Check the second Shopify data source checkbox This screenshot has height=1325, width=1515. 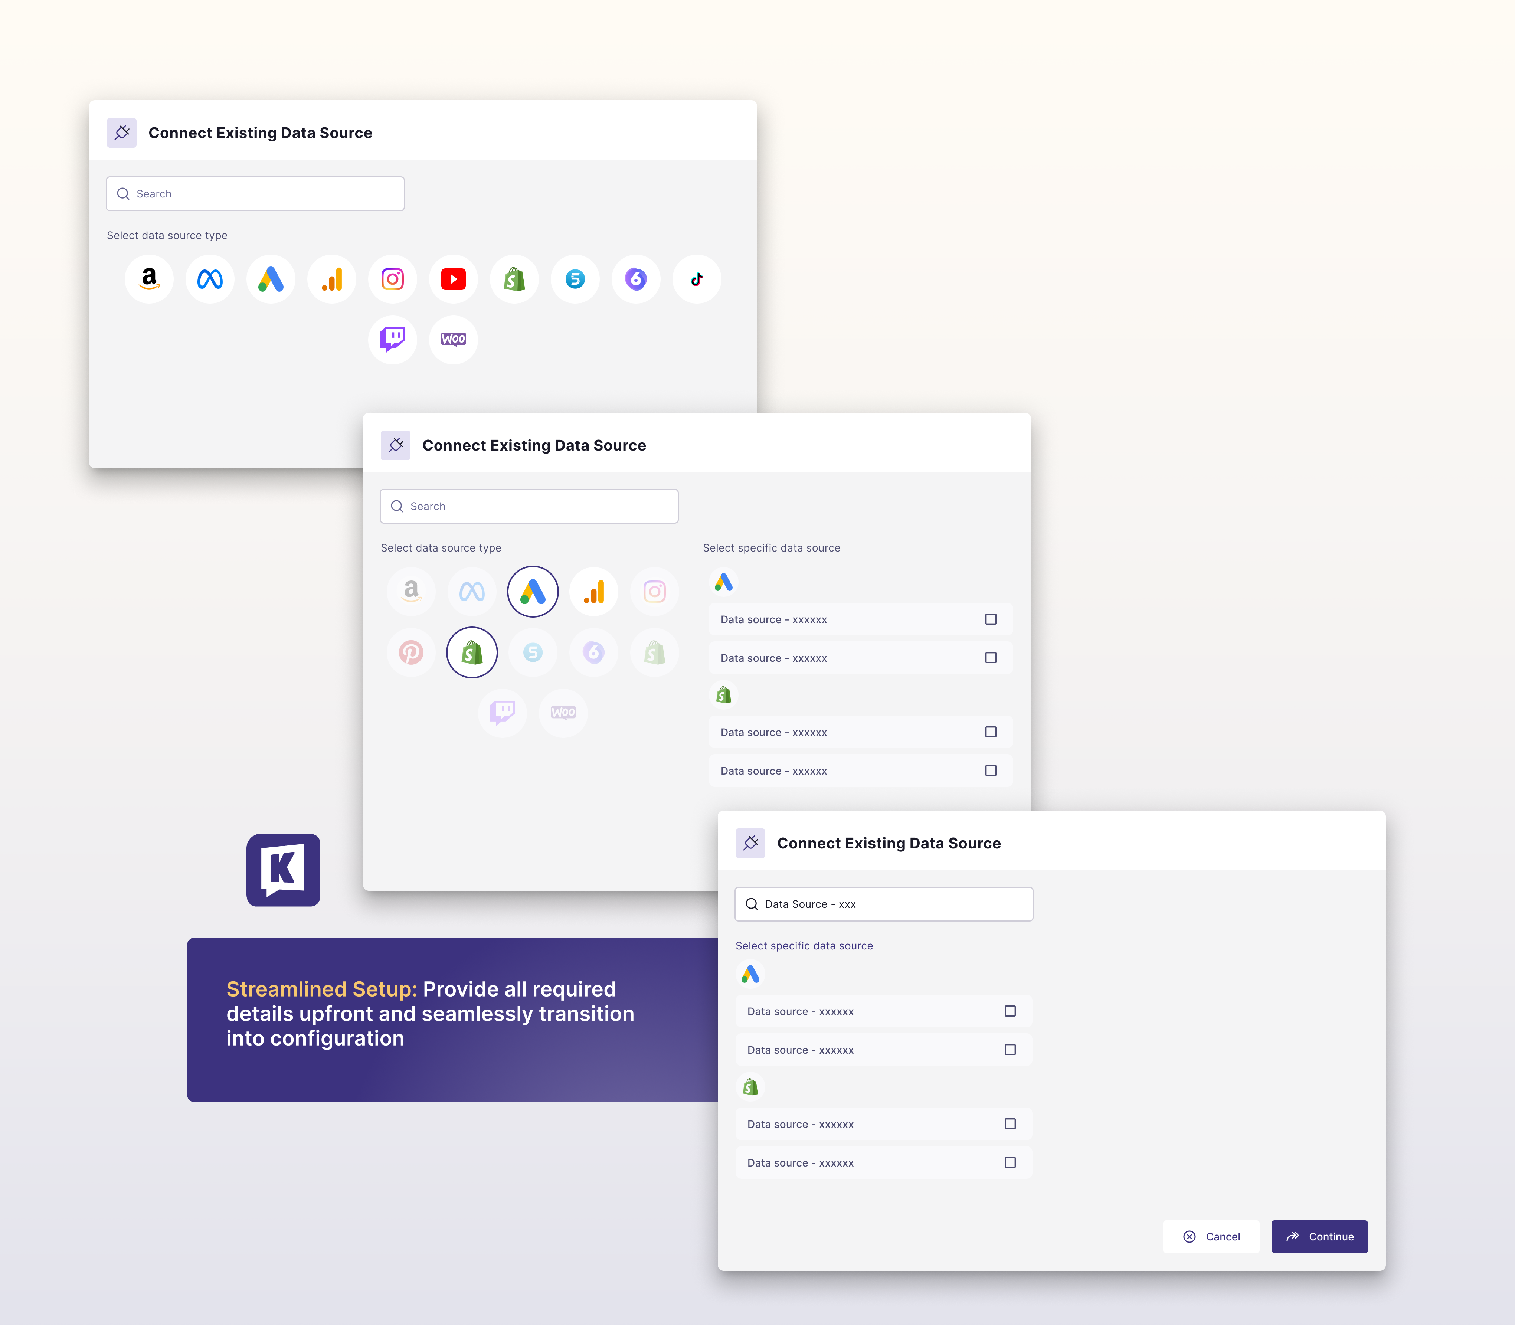click(x=991, y=771)
